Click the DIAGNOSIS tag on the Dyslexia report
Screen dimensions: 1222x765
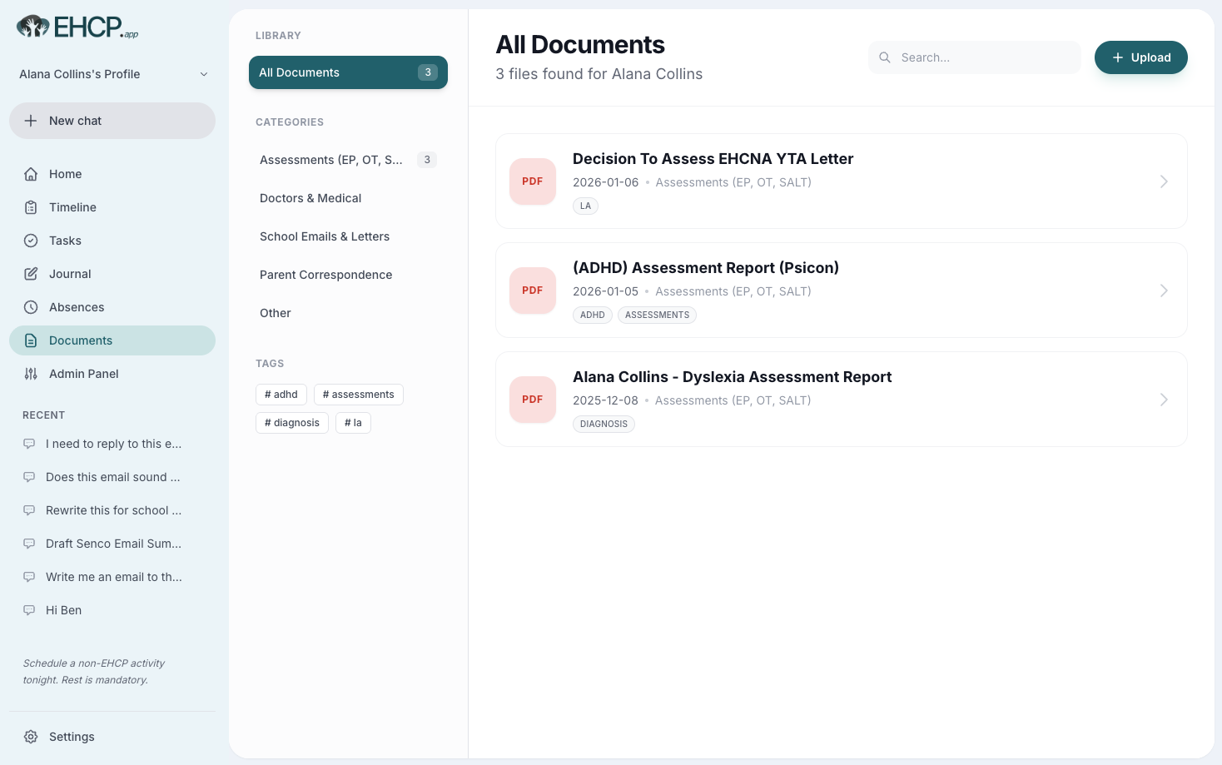point(604,425)
